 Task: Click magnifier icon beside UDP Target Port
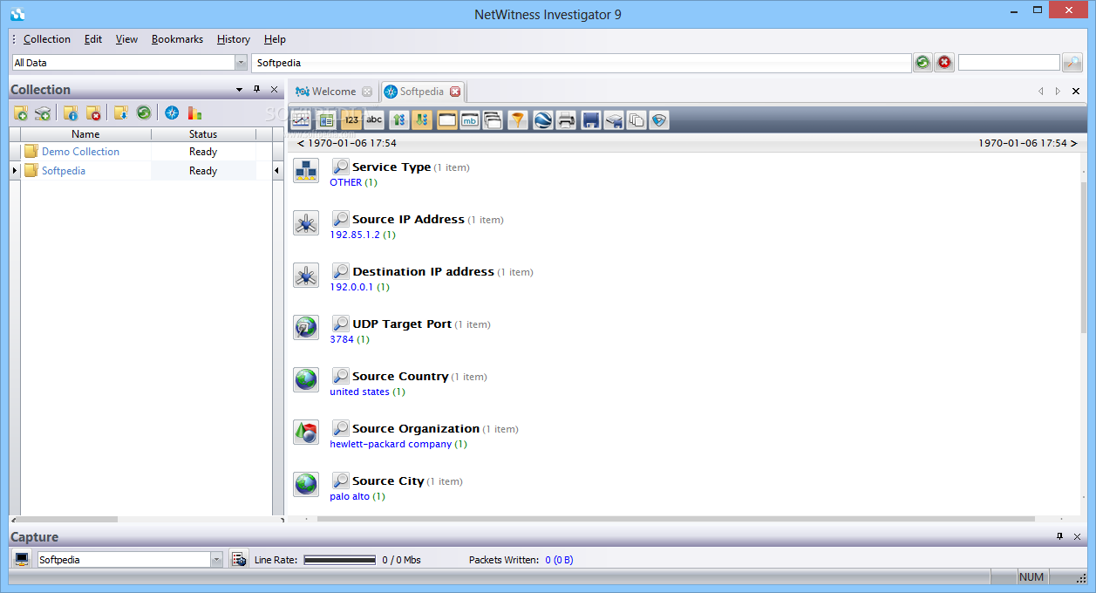[341, 324]
